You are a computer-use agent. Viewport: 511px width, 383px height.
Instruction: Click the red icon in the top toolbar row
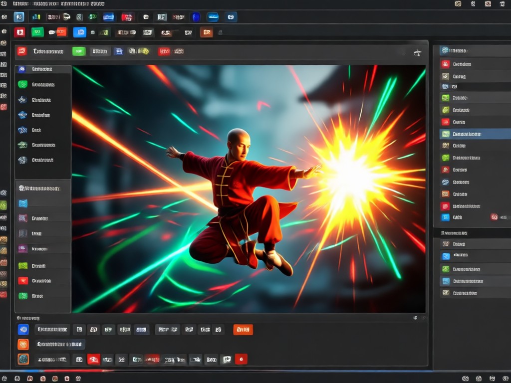click(127, 17)
